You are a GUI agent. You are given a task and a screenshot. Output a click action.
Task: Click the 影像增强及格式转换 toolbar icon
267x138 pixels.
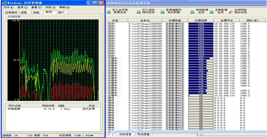coord(163,12)
